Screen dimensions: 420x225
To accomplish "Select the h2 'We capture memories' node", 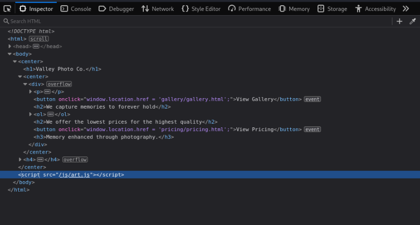I will pos(102,107).
